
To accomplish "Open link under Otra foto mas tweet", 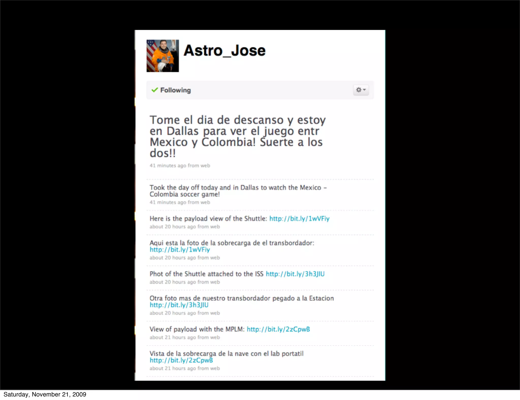I will [x=179, y=305].
